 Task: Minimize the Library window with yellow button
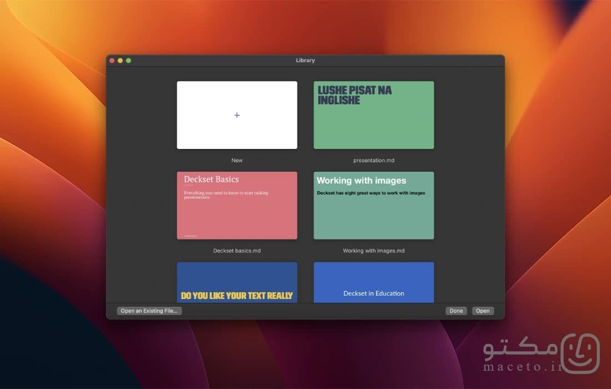click(x=120, y=61)
